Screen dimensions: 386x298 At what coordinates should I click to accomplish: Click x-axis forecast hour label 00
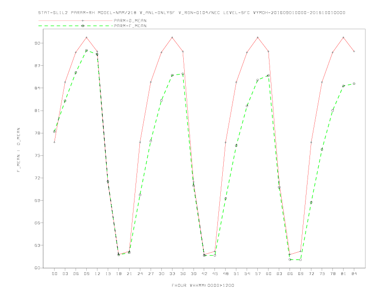tap(55, 274)
